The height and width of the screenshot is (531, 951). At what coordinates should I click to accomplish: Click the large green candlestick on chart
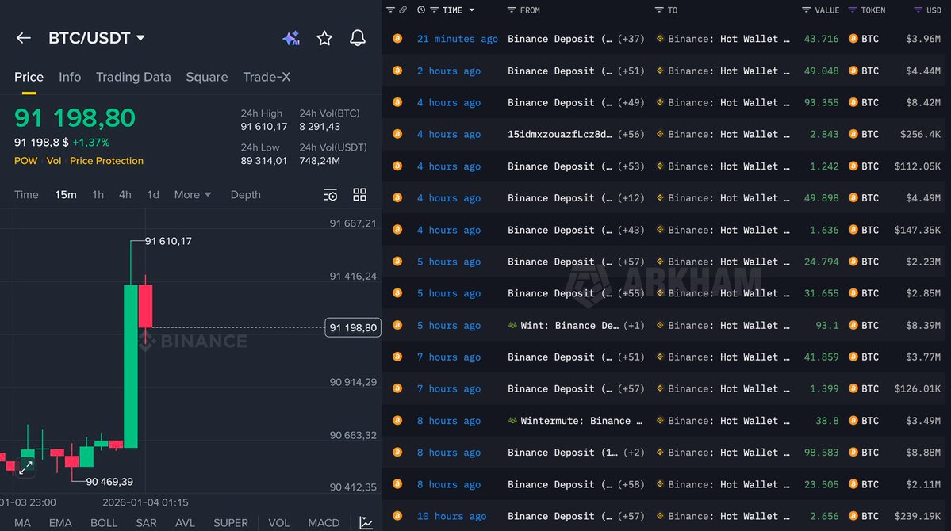[130, 366]
